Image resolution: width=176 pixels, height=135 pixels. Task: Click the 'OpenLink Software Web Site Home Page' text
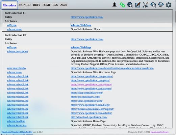tap(93, 72)
